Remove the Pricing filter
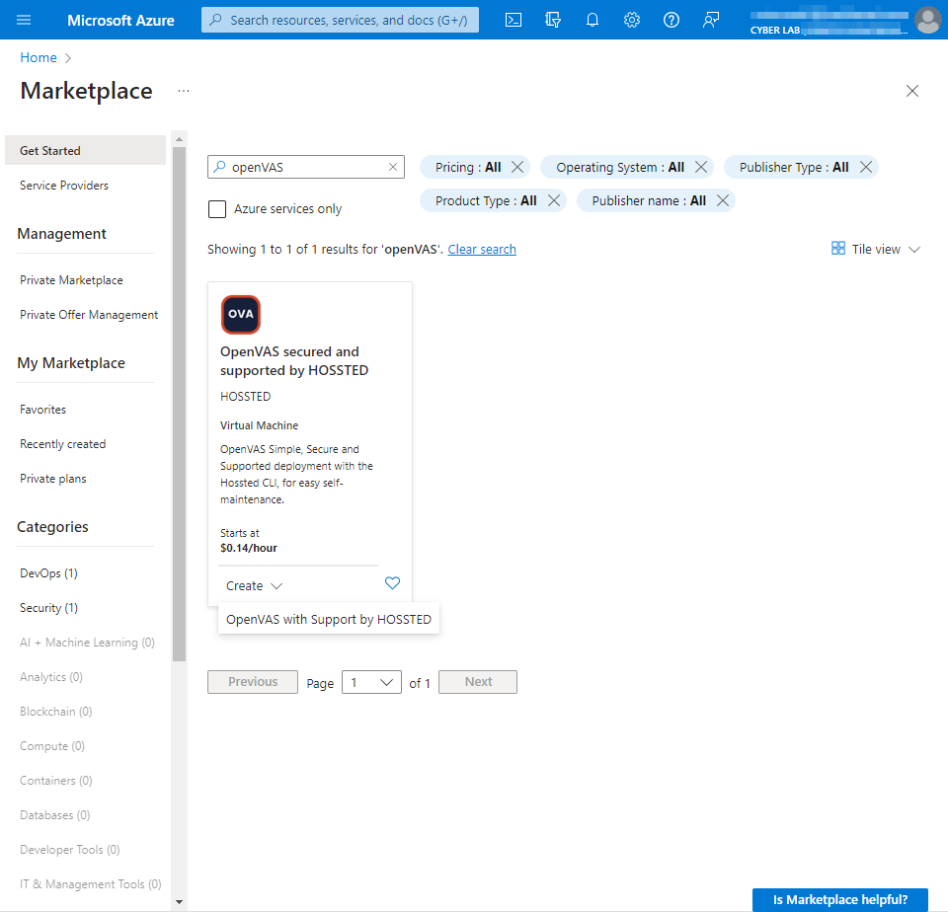Screen dimensions: 948x912 point(517,167)
